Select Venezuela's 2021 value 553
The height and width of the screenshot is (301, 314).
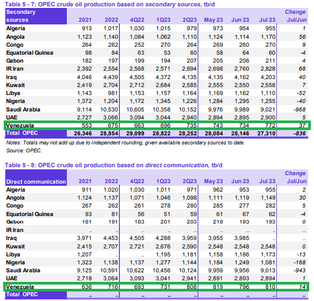tap(86, 125)
